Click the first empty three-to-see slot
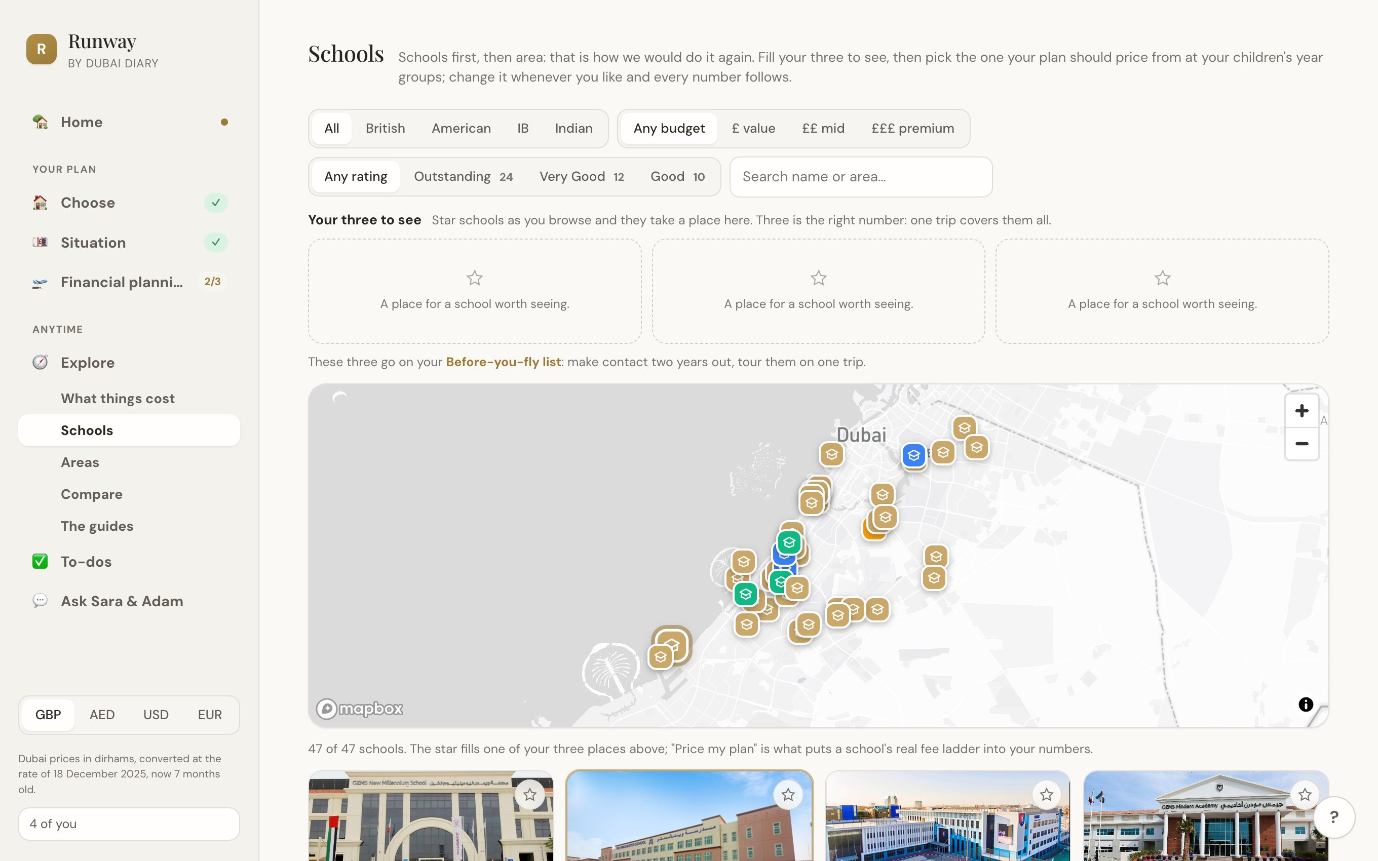Image resolution: width=1378 pixels, height=861 pixels. (474, 291)
